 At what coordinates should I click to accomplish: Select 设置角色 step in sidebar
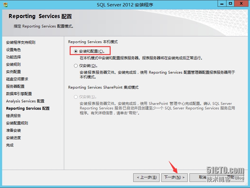13,50
